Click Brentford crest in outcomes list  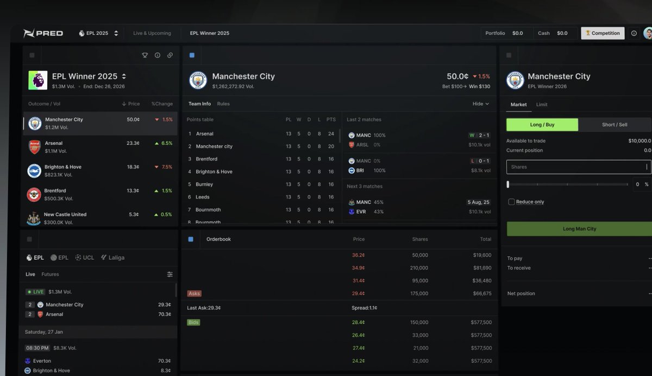coord(35,194)
